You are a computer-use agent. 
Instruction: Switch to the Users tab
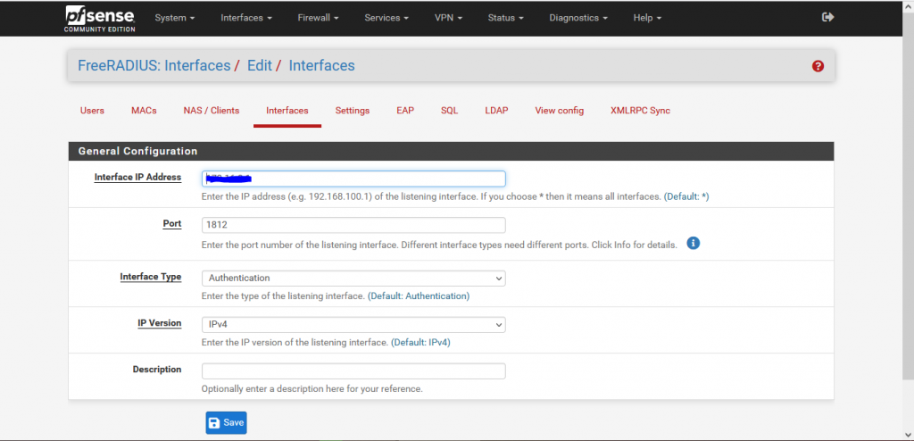click(x=92, y=111)
